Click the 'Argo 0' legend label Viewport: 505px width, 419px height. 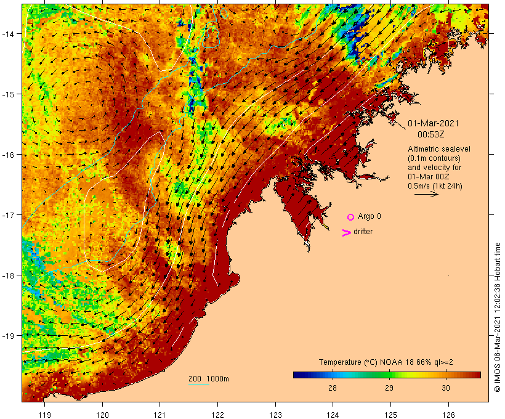[370, 216]
